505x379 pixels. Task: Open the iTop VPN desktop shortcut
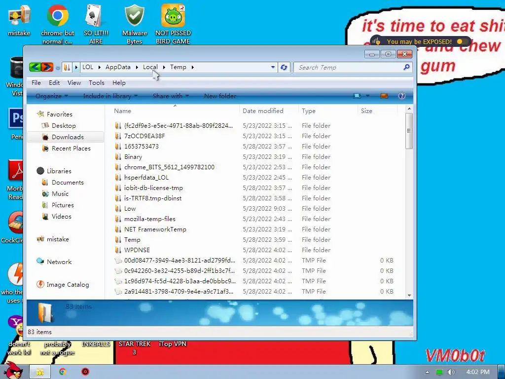click(x=173, y=344)
